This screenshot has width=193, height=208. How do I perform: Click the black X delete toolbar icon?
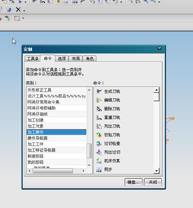point(18,10)
